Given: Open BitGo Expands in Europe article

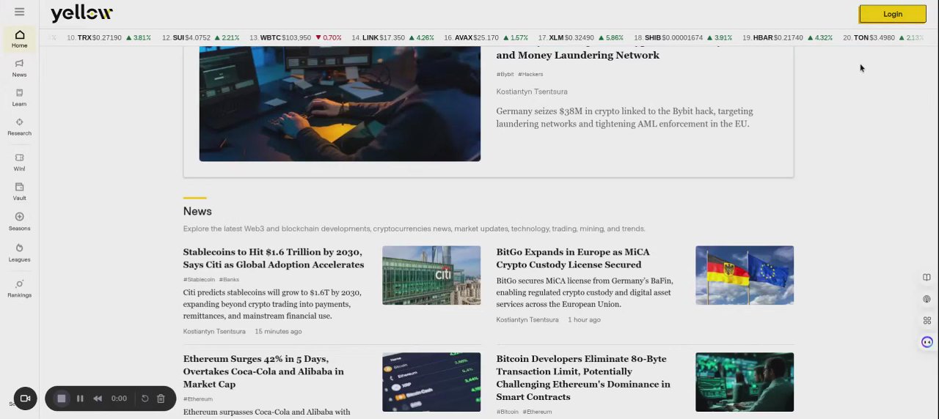Looking at the screenshot, I should (x=573, y=259).
